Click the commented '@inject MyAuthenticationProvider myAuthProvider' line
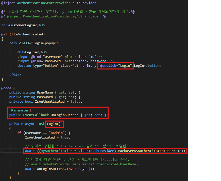This screenshot has height=181, width=221. click(x=54, y=16)
